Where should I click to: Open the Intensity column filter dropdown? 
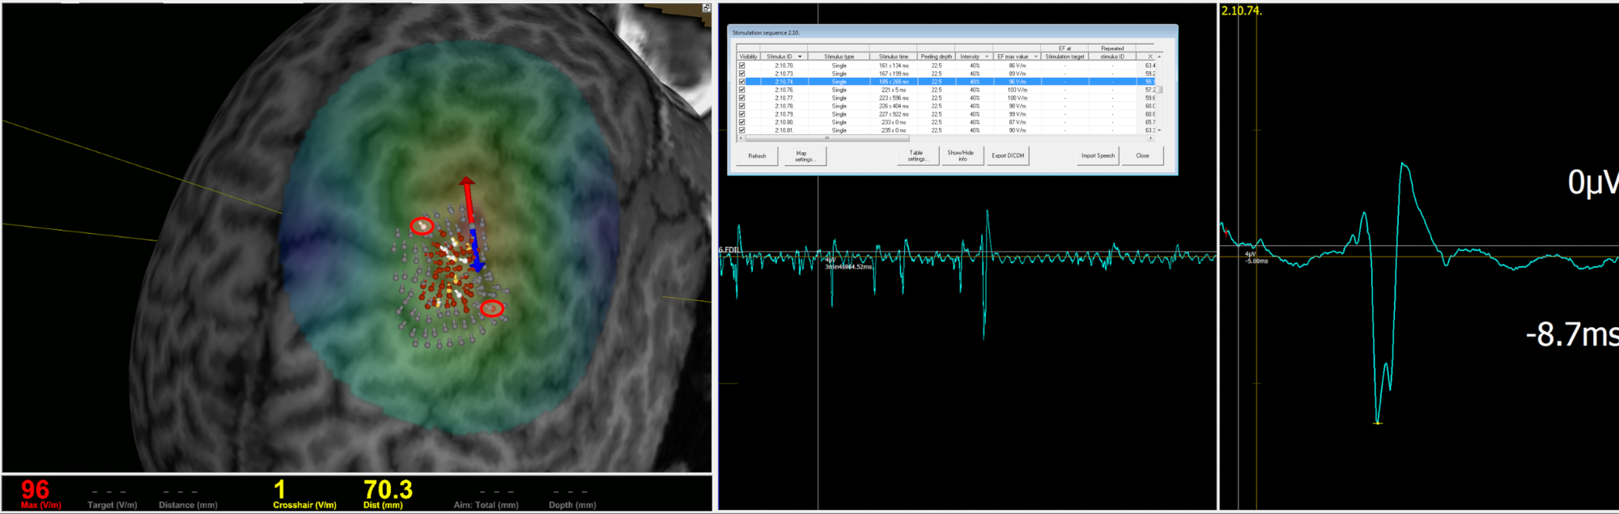pos(987,57)
